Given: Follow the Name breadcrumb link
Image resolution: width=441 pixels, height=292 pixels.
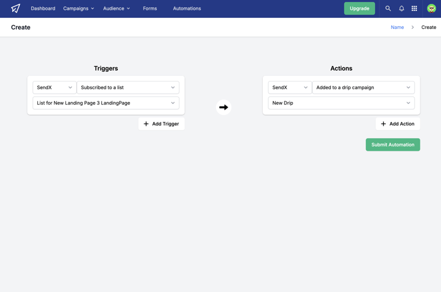Looking at the screenshot, I should coord(397,28).
